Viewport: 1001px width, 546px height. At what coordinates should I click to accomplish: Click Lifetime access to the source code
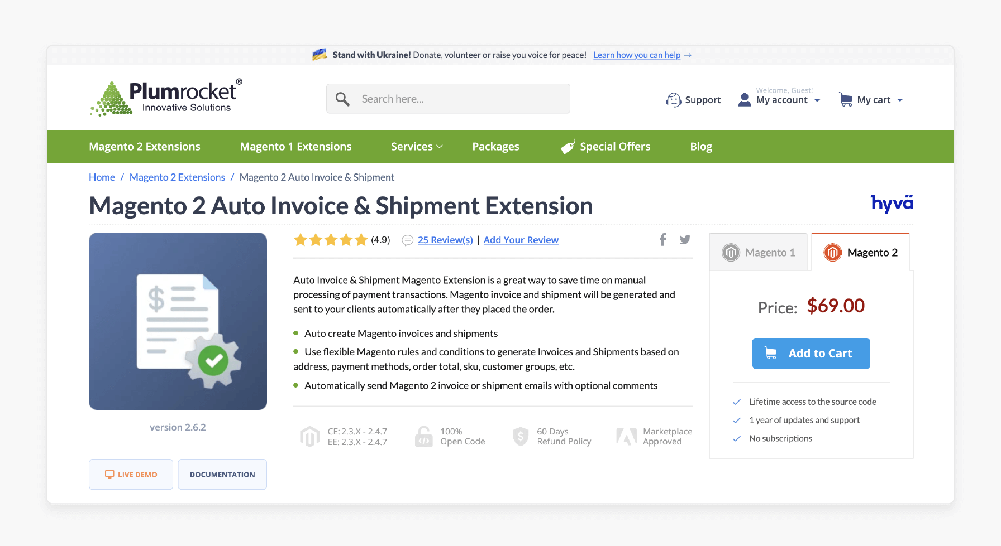pos(813,402)
